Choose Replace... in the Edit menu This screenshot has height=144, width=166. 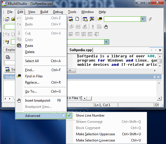click(x=41, y=82)
